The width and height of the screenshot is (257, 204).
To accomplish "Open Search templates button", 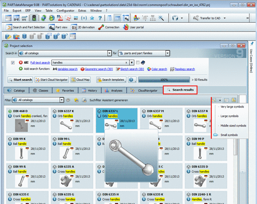I will (x=111, y=80).
